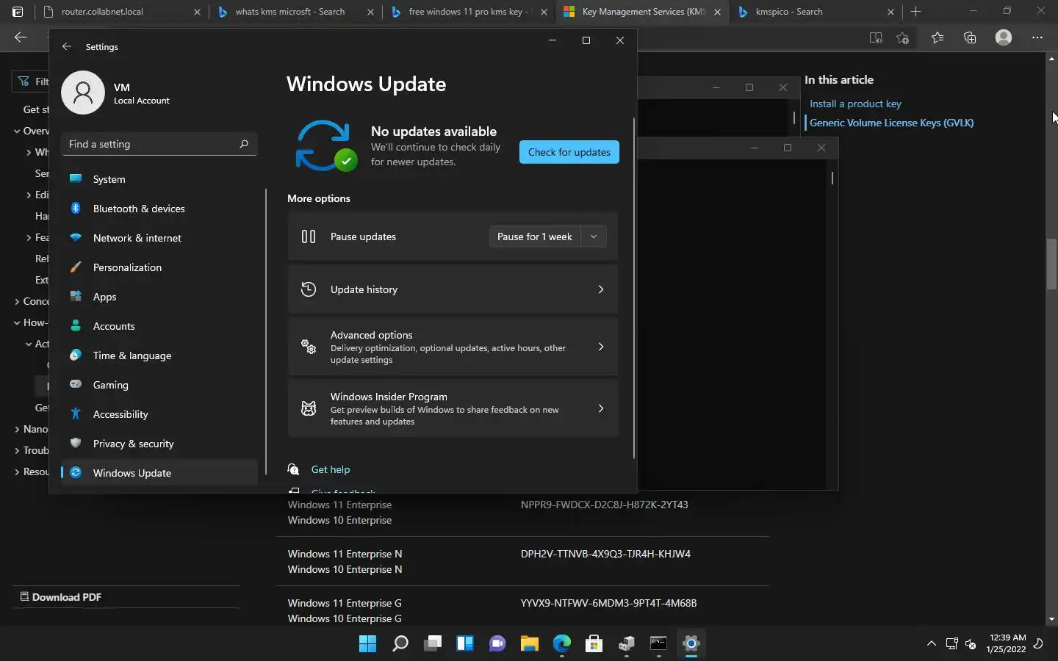Viewport: 1058px width, 661px height.
Task: Open Windows Insider Program page
Action: [453, 408]
